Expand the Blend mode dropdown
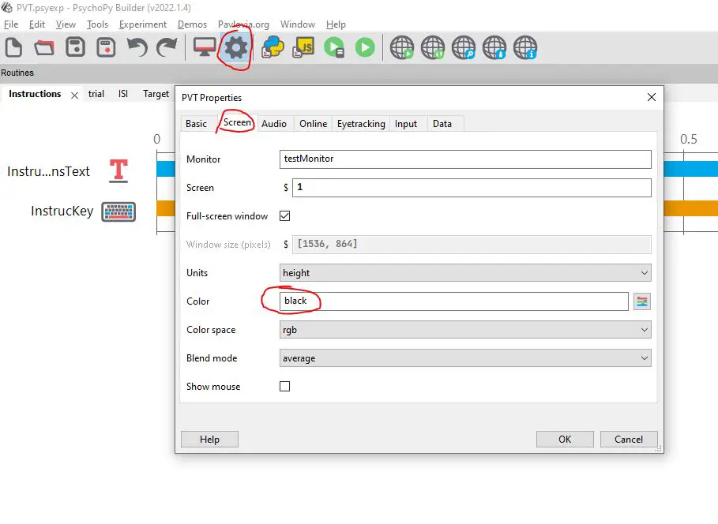The height and width of the screenshot is (524, 718). [465, 357]
